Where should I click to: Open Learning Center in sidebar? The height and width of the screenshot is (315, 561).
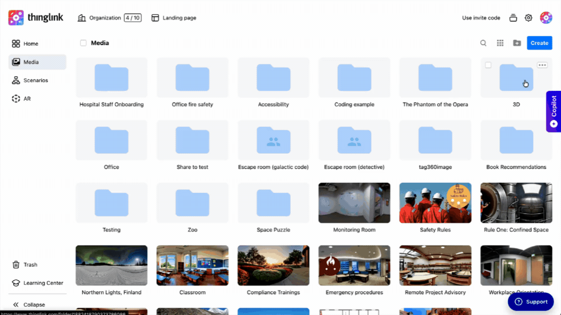coord(37,283)
